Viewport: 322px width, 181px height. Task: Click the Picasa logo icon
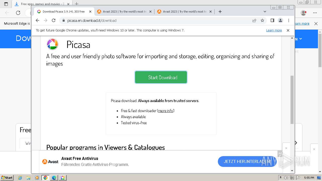coord(53,44)
